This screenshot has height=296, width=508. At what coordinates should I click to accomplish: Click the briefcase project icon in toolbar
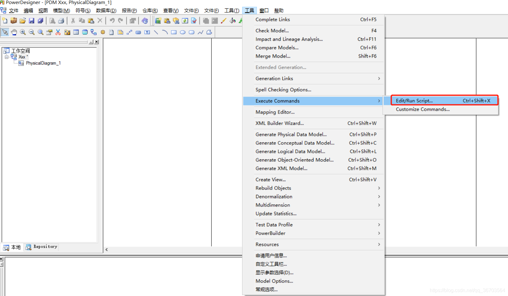[x=14, y=21]
